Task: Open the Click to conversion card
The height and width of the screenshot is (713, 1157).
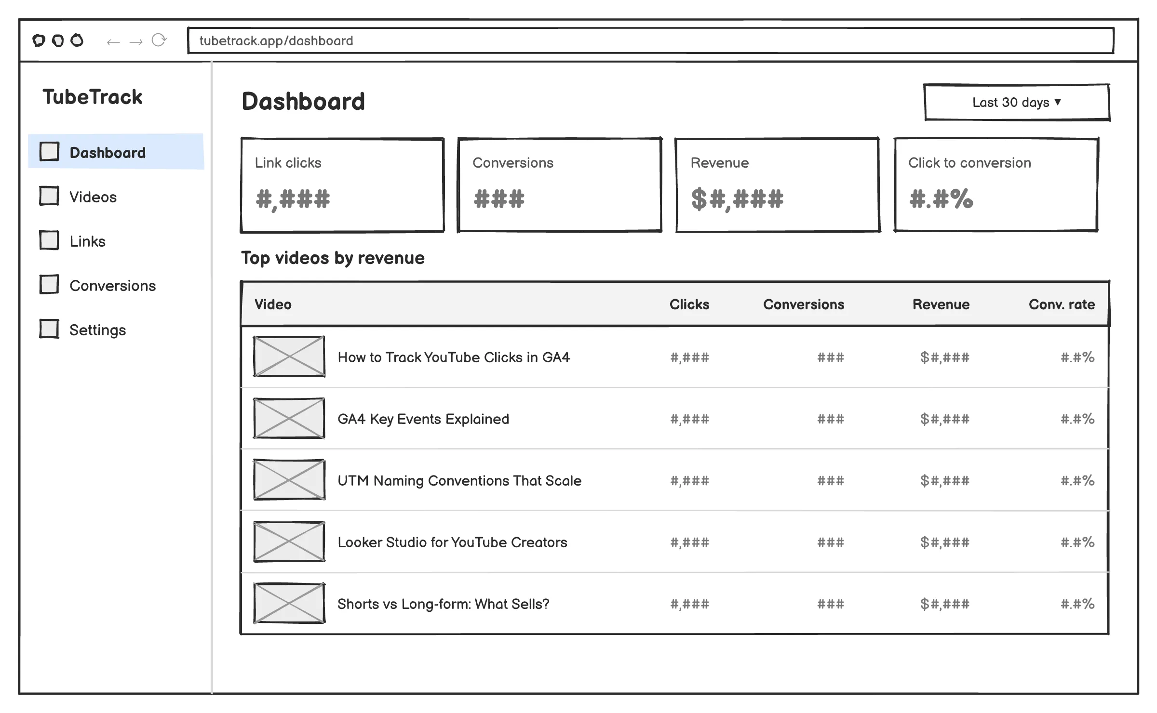Action: [x=996, y=185]
